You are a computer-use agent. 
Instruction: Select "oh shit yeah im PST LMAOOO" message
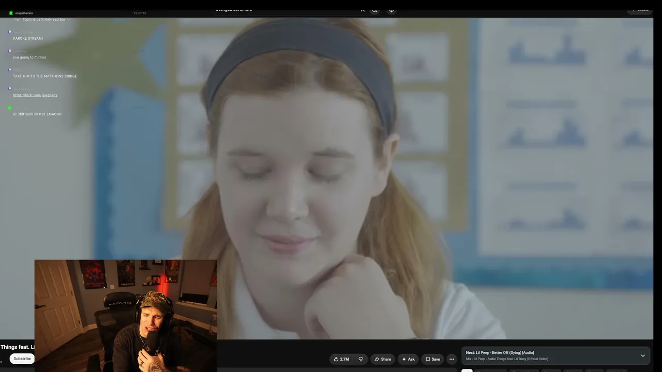pyautogui.click(x=37, y=114)
